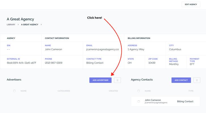Select all advertisers with header checkbox
This screenshot has height=113, width=206.
pyautogui.click(x=14, y=91)
